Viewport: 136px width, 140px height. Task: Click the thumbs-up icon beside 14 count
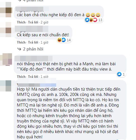[64, 40]
